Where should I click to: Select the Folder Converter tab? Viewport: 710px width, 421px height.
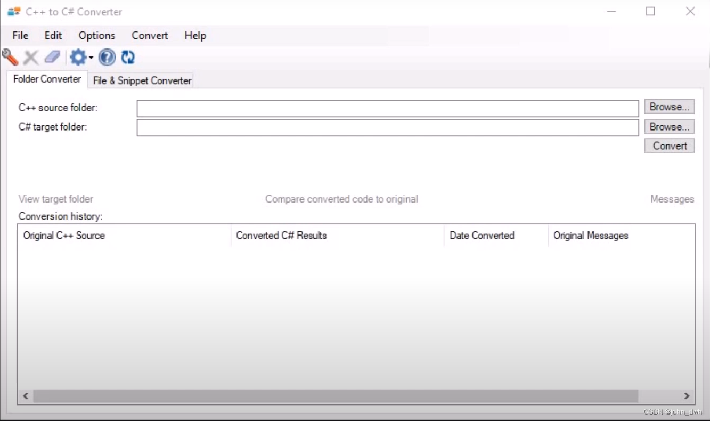[47, 79]
